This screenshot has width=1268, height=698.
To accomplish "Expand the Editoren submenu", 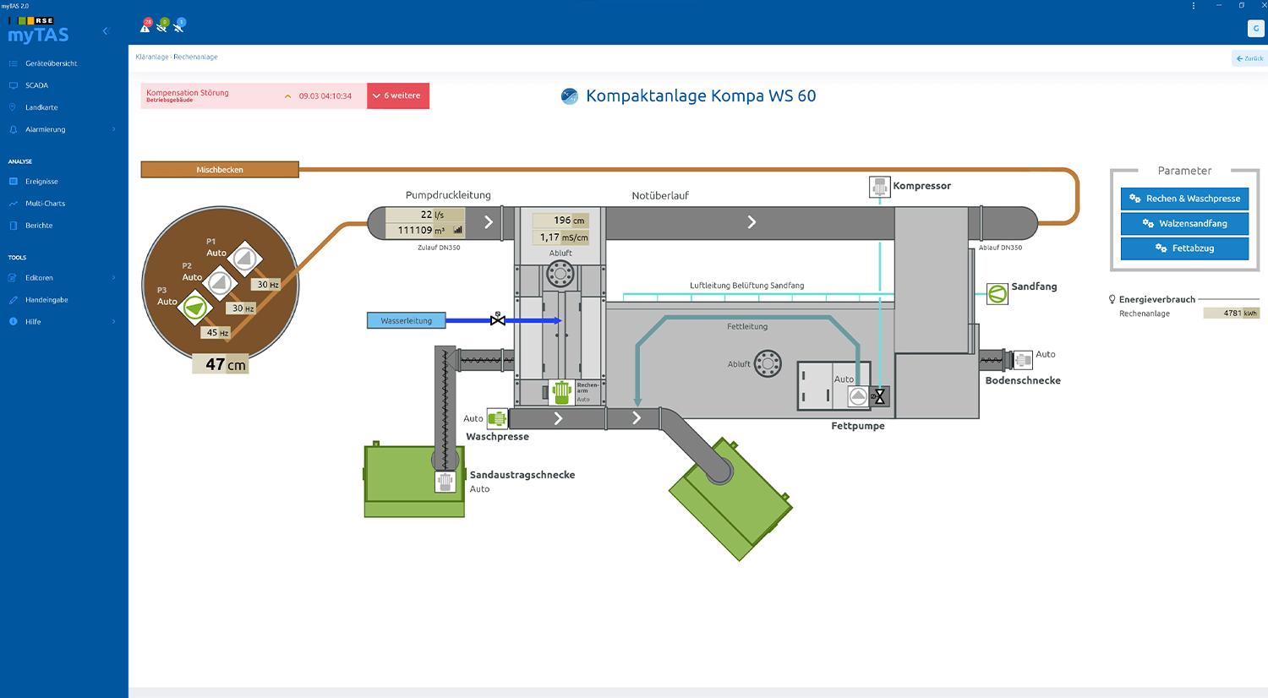I will tap(114, 278).
